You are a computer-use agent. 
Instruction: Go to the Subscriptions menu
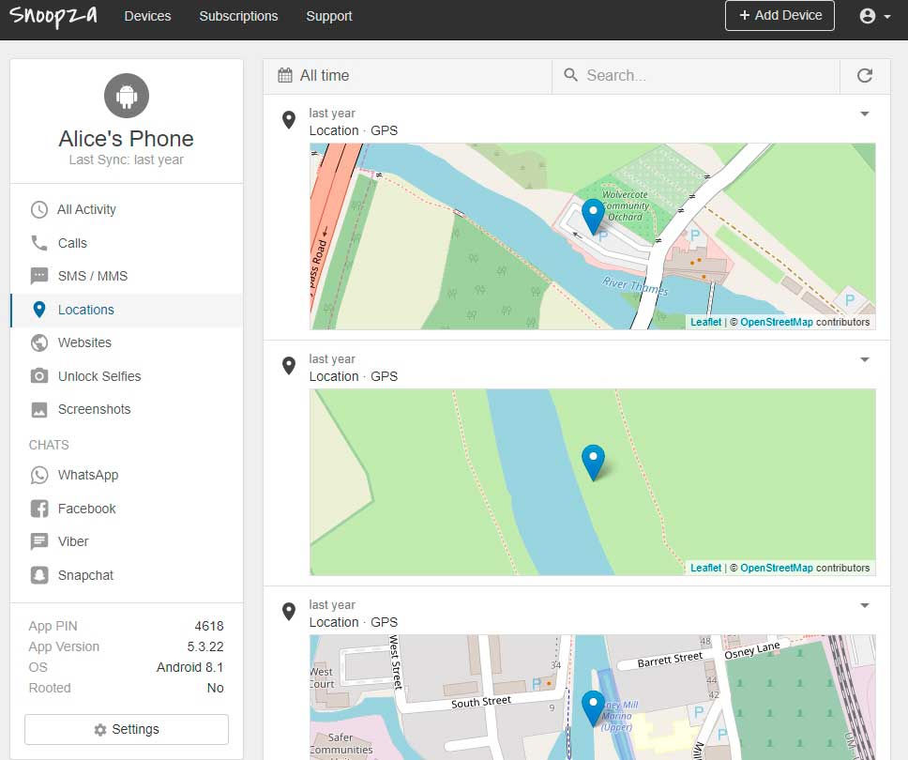(x=238, y=16)
